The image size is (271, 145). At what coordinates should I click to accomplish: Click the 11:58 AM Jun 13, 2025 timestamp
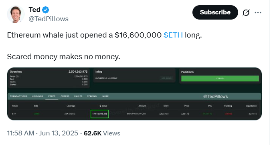pos(42,133)
